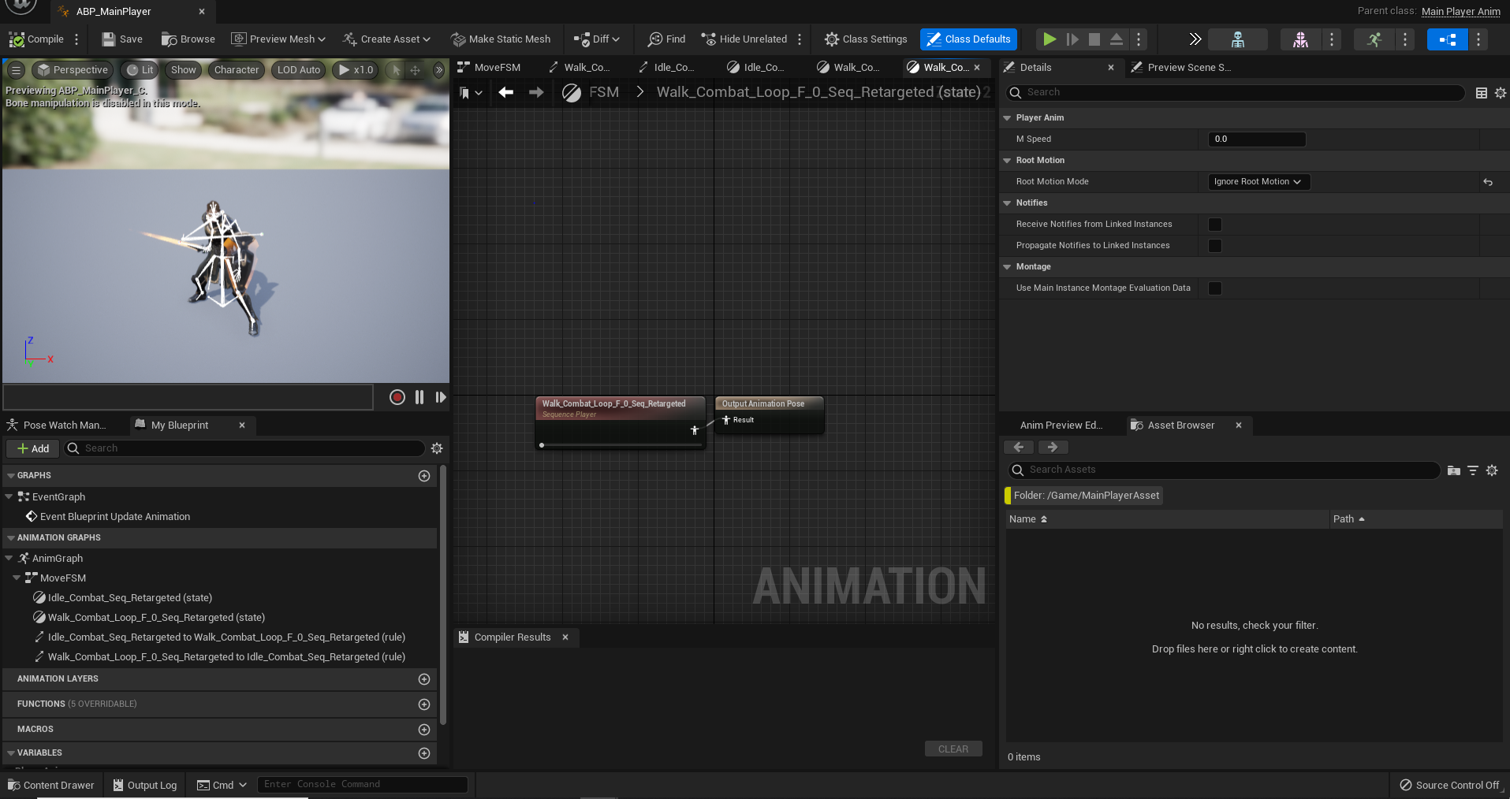The height and width of the screenshot is (799, 1510).
Task: Open asset browser settings gear
Action: 1492,470
